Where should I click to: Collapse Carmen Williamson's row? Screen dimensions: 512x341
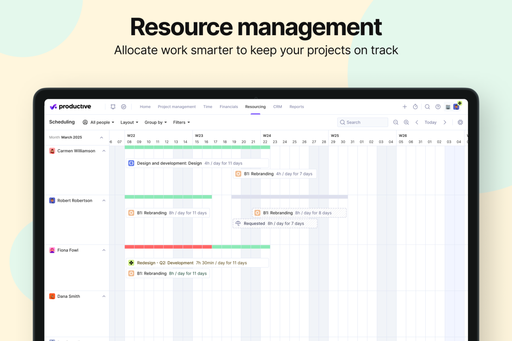pos(104,151)
